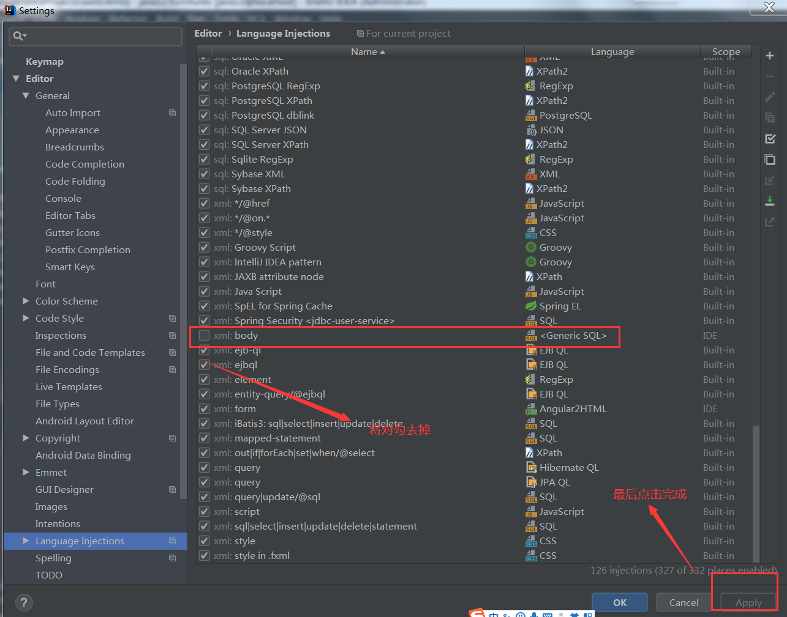The width and height of the screenshot is (787, 617).
Task: Click the Disable selected injections icon
Action: coord(770,160)
